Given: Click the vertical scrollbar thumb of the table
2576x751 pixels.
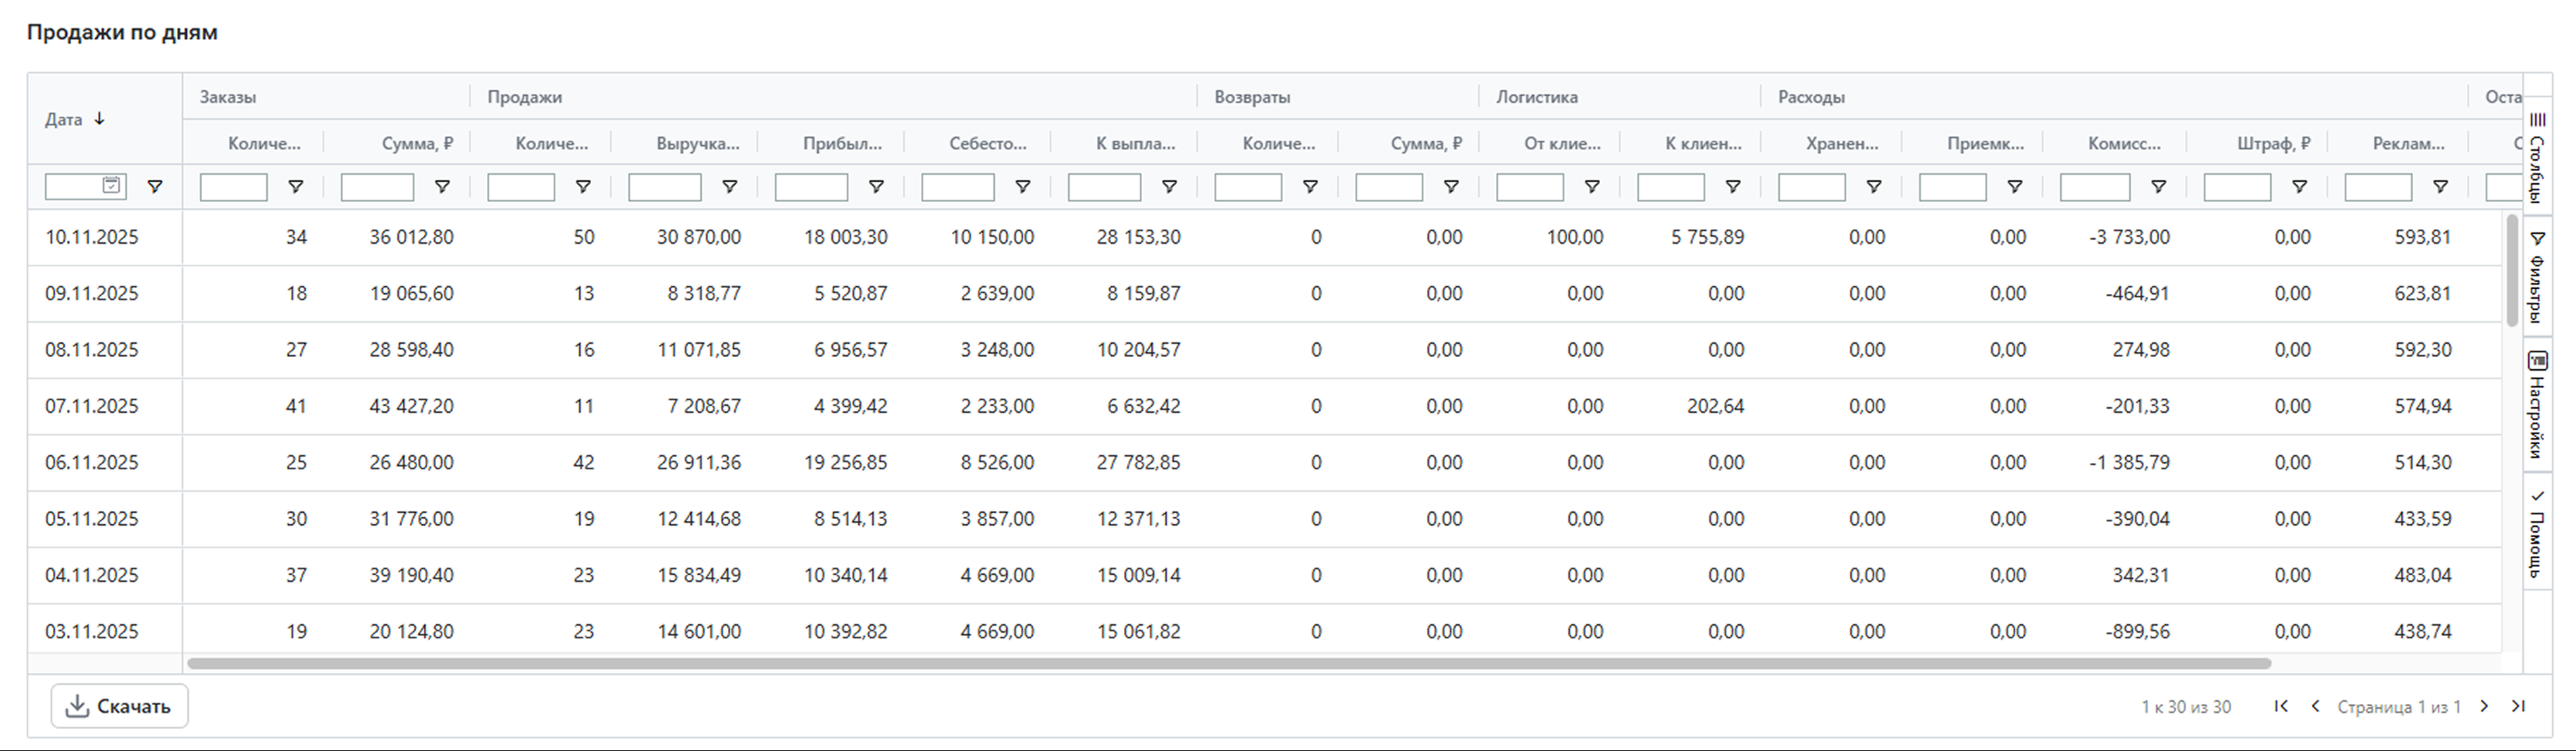Looking at the screenshot, I should [x=2512, y=270].
